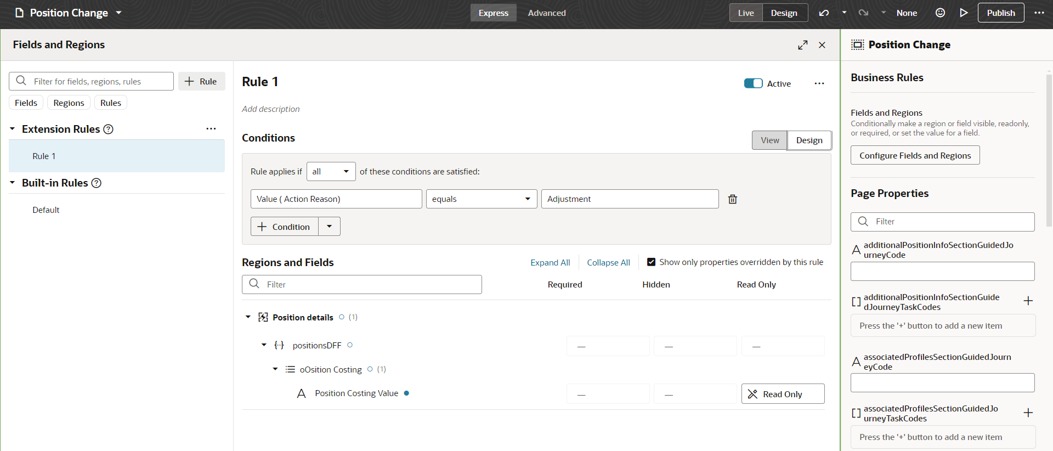Click the Collapse All link
1053x451 pixels.
coord(608,263)
